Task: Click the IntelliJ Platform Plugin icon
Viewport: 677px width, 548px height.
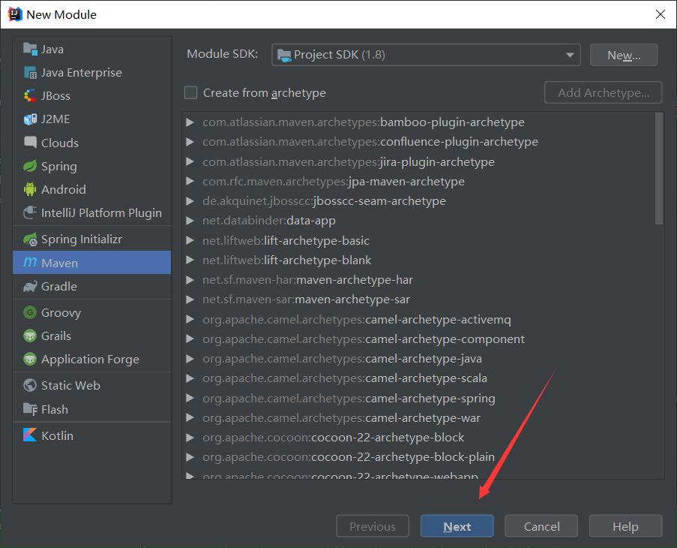Action: (x=30, y=212)
